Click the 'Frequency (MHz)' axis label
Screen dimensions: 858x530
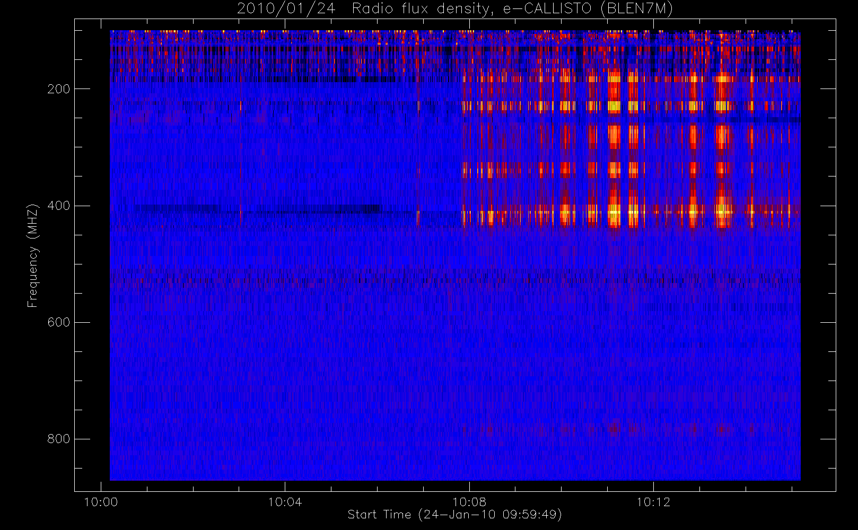click(x=33, y=255)
